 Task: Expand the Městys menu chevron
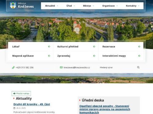point(93,6)
